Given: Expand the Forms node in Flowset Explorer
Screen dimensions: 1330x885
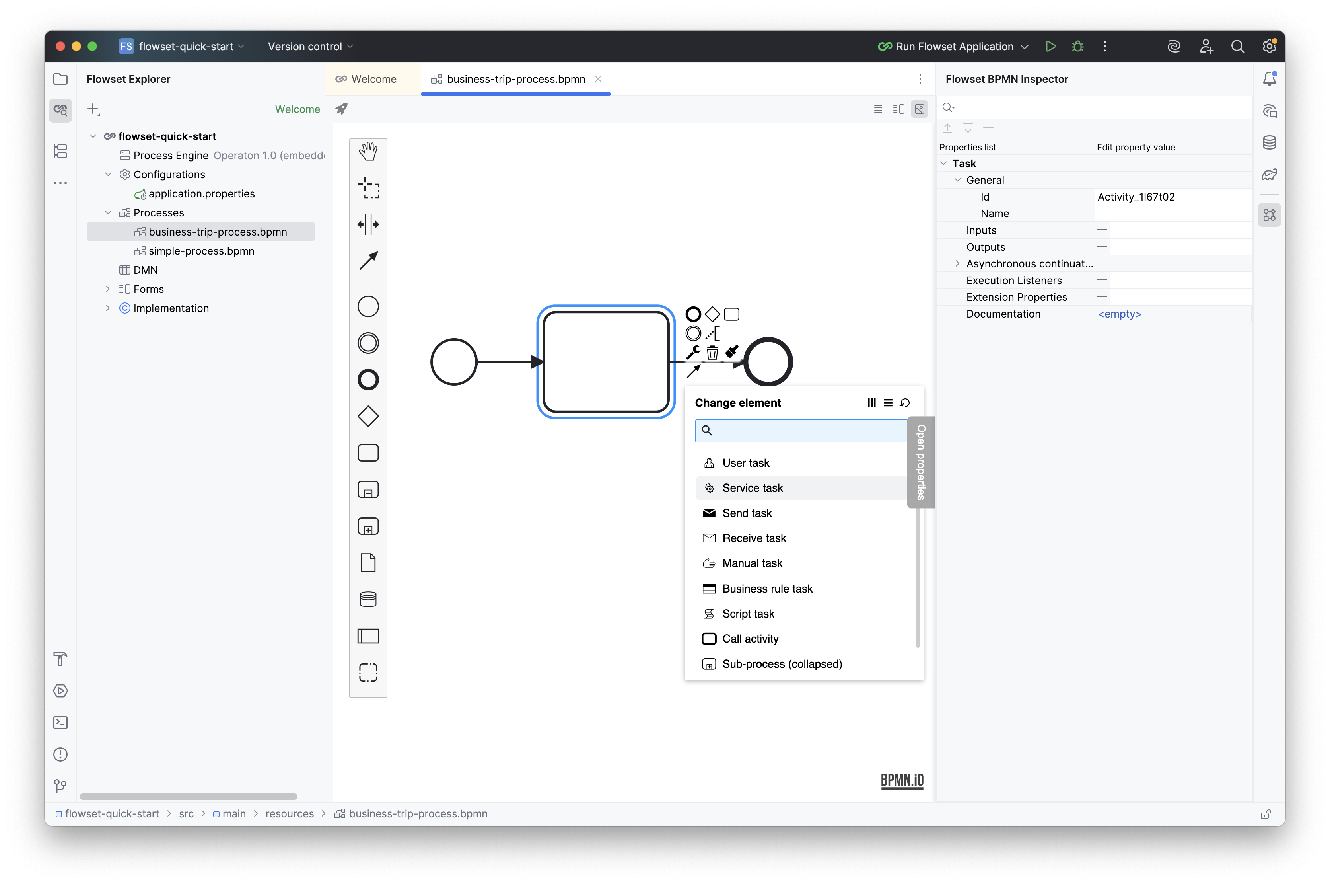Looking at the screenshot, I should tap(108, 289).
